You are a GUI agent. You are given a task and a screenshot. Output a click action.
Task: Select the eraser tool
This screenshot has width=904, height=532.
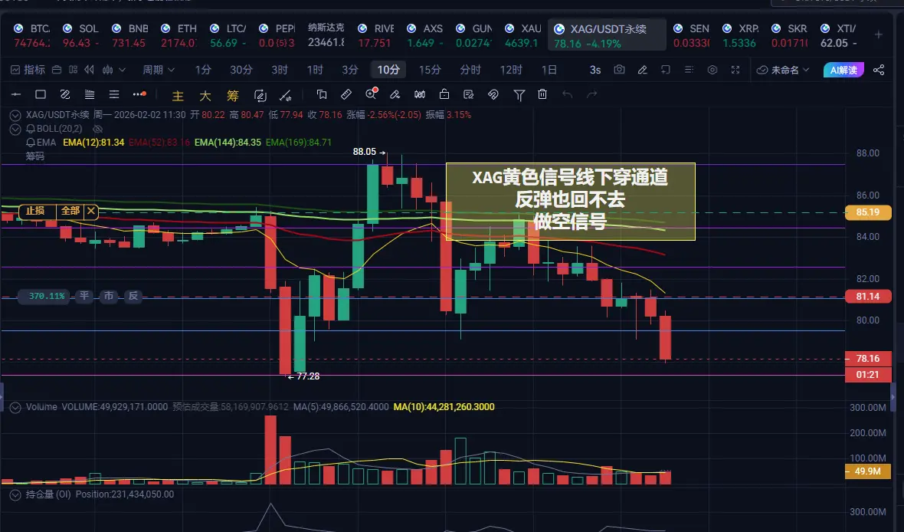(x=395, y=94)
